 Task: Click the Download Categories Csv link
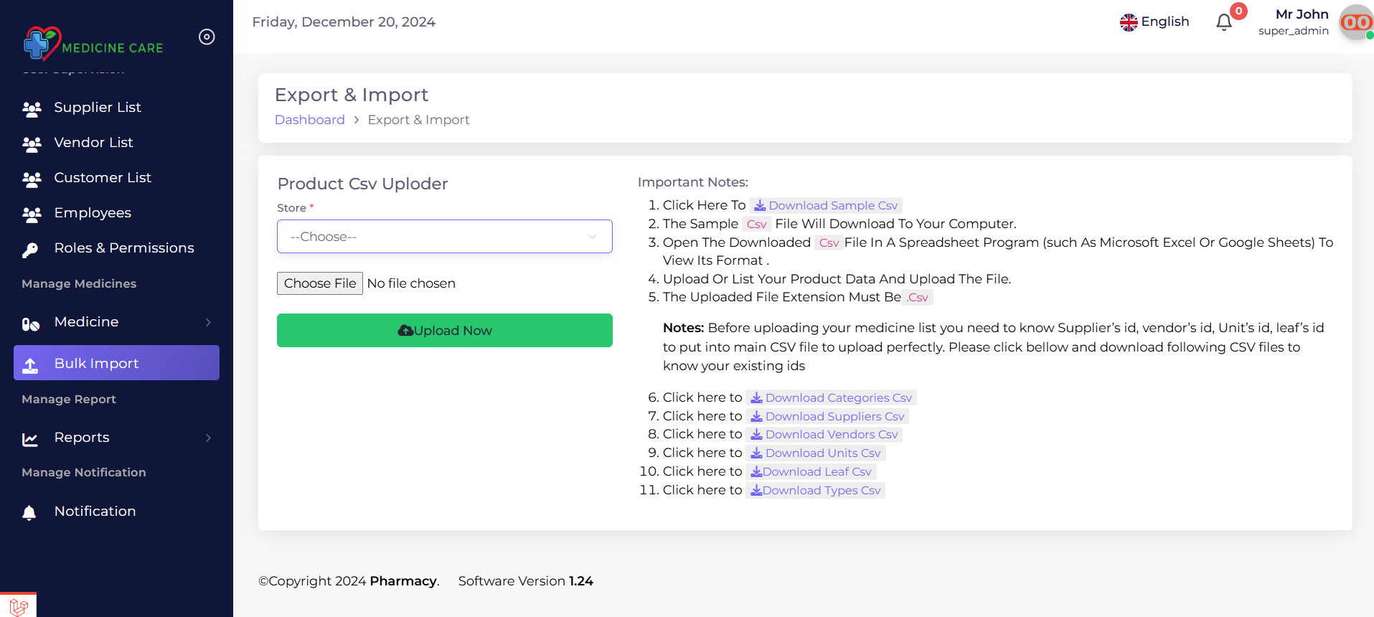pyautogui.click(x=832, y=398)
